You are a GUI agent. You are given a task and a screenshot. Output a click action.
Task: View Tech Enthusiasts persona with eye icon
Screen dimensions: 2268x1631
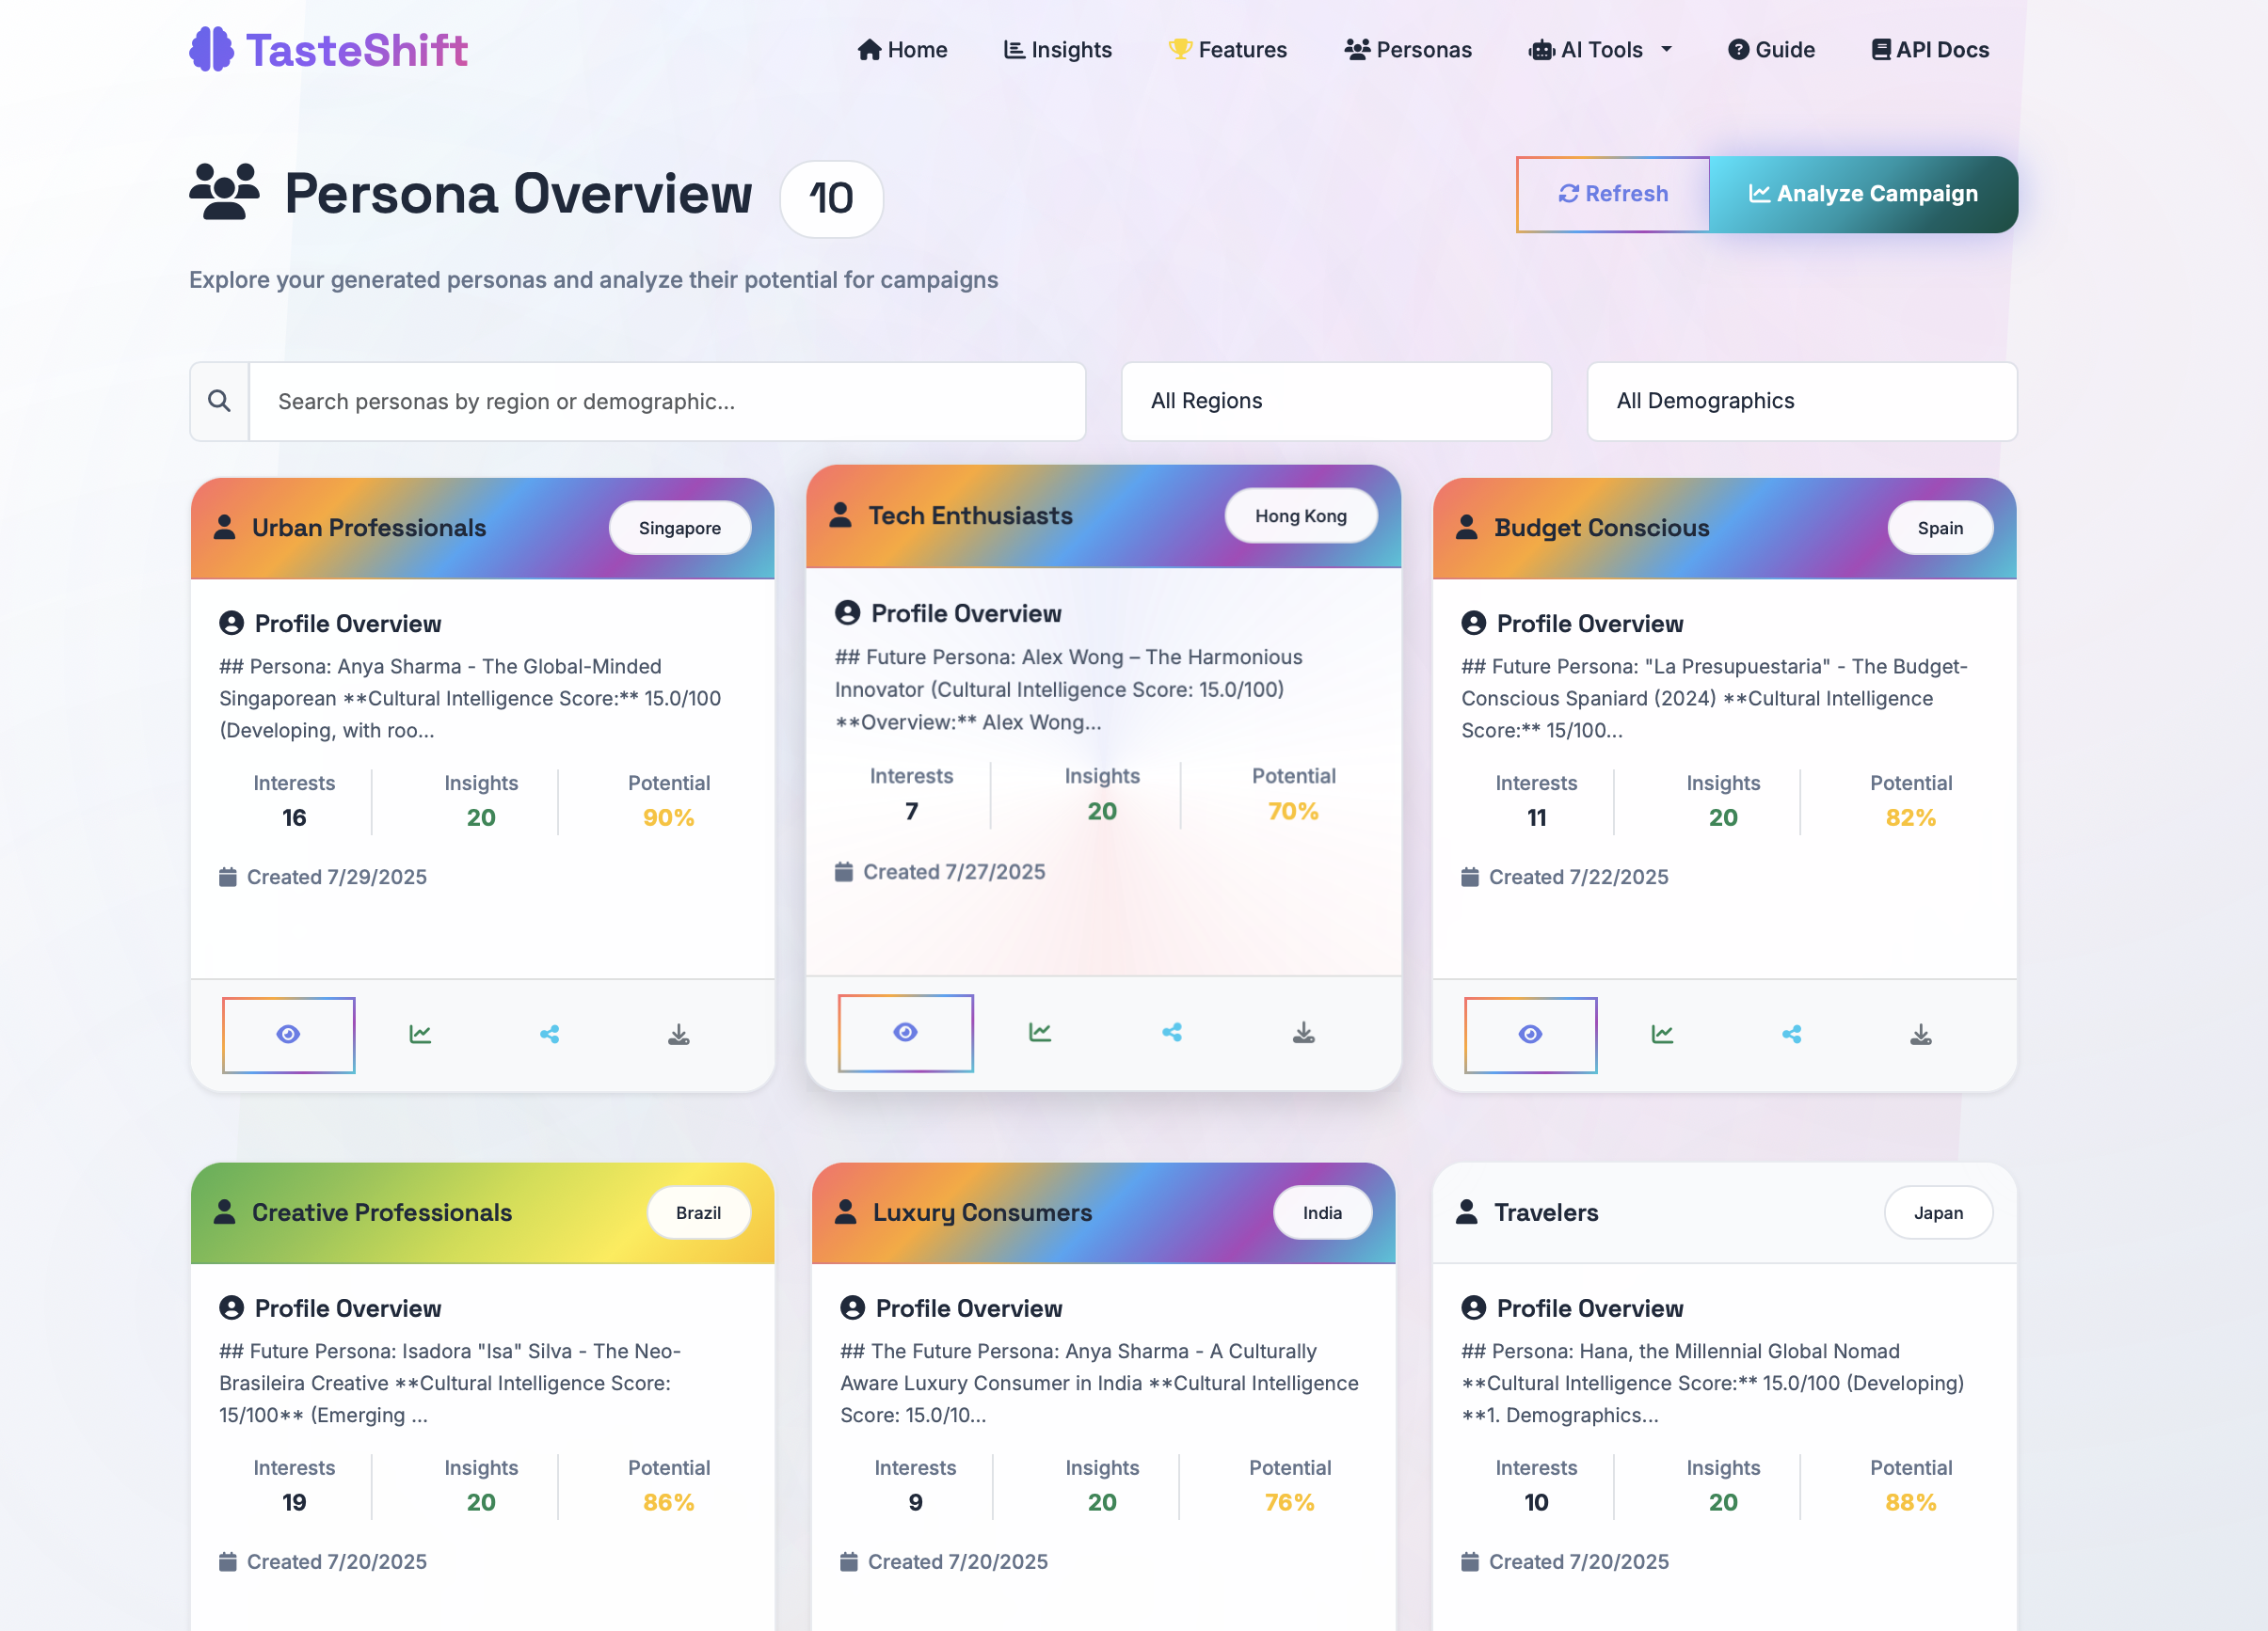905,1033
